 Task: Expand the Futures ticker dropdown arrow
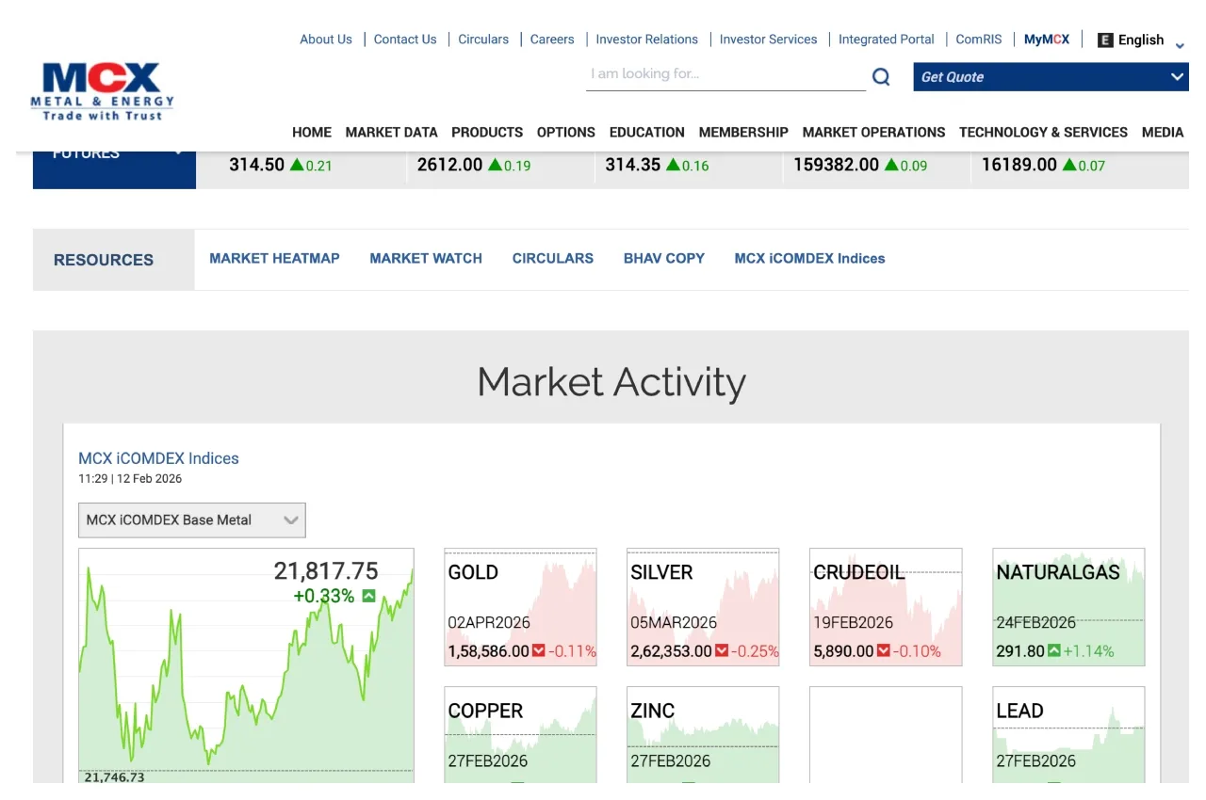click(x=177, y=154)
